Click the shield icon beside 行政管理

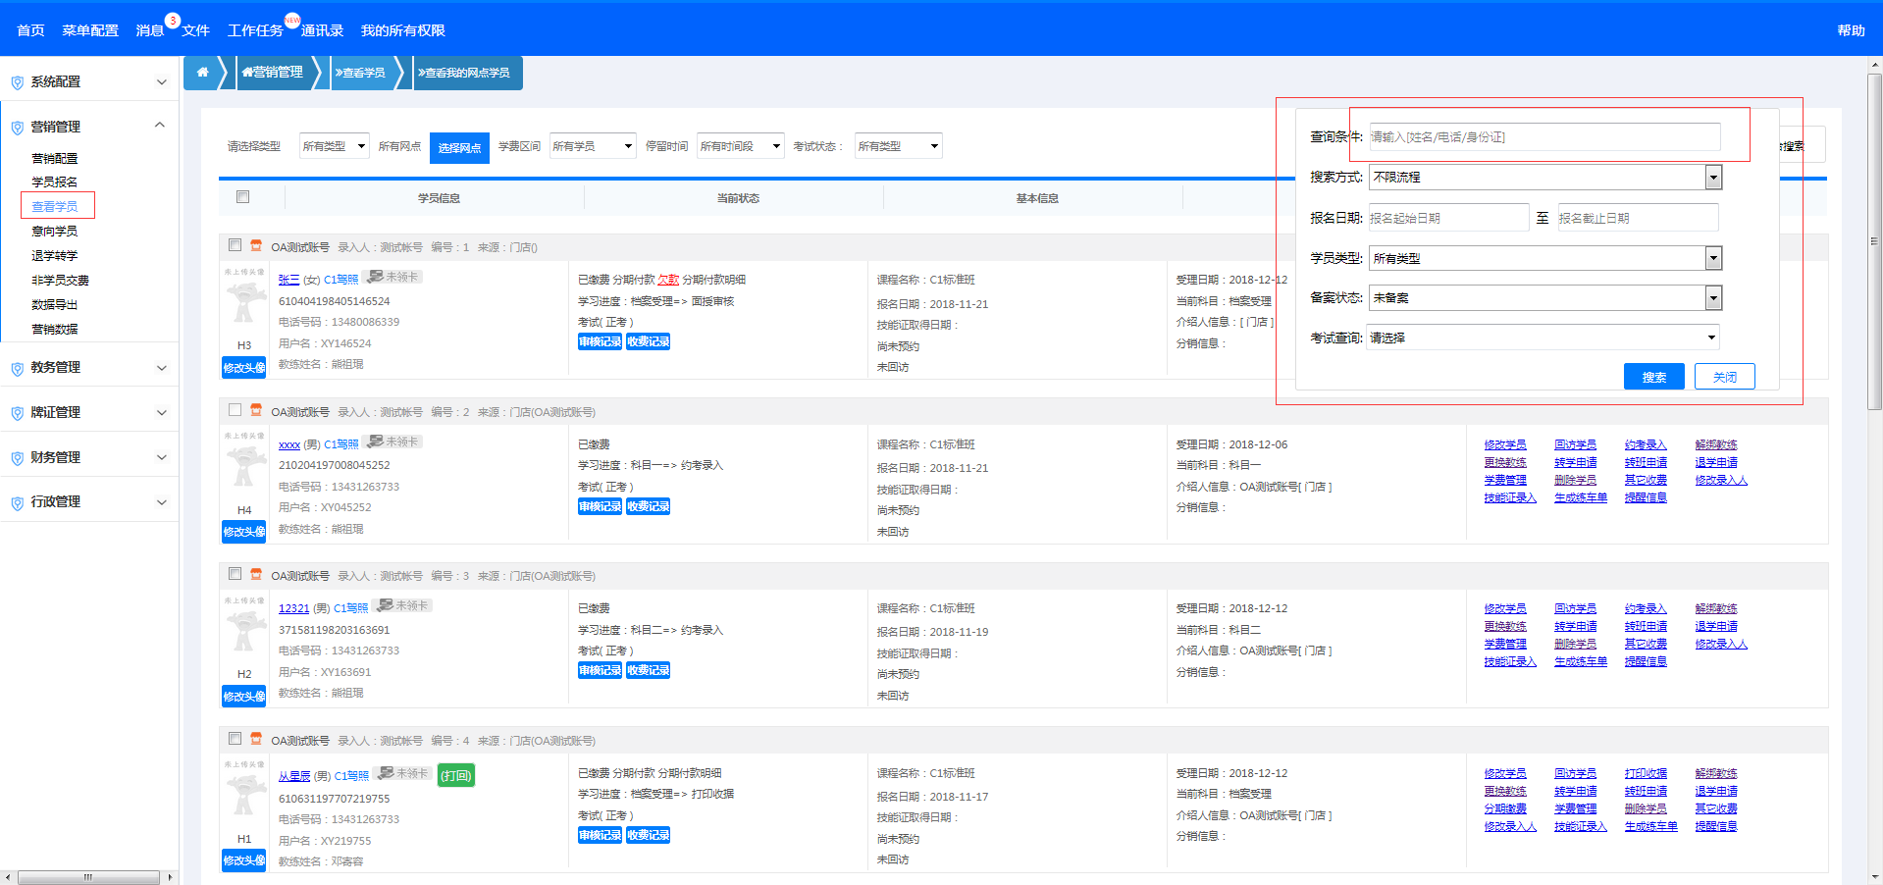click(17, 502)
